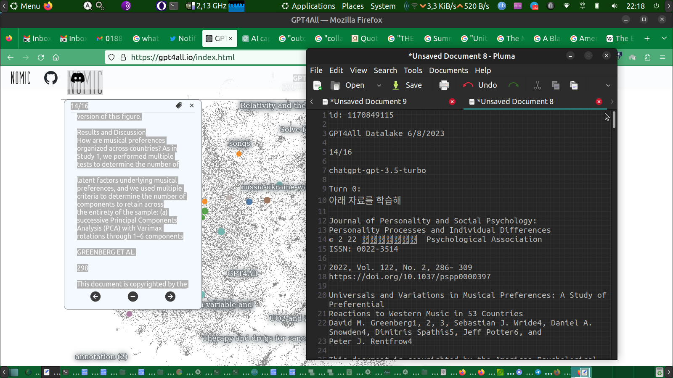Expand the Open recent files dropdown arrow

click(x=379, y=85)
